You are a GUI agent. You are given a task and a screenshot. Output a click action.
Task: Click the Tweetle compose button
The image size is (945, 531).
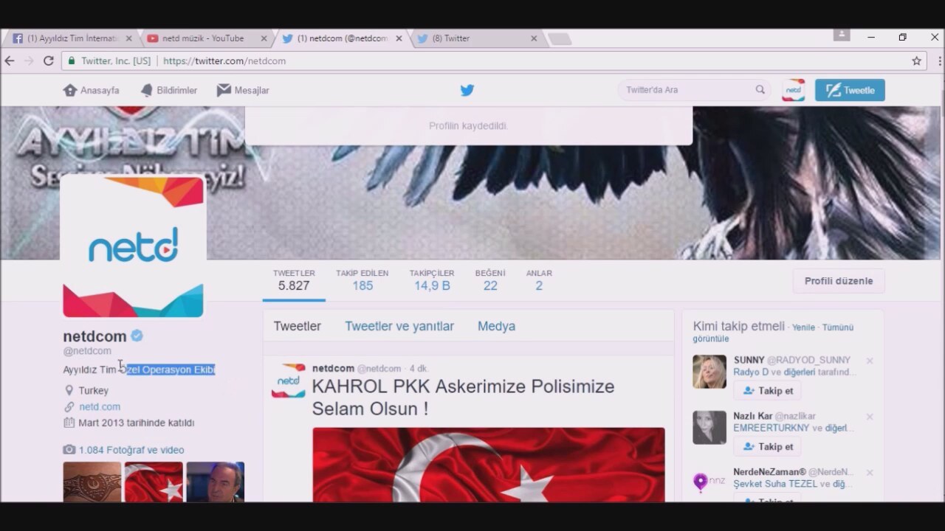pos(850,90)
